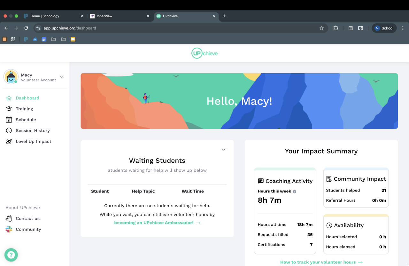Click becoming an UPchieve Ambassador link
Image resolution: width=409 pixels, height=266 pixels.
click(x=157, y=223)
